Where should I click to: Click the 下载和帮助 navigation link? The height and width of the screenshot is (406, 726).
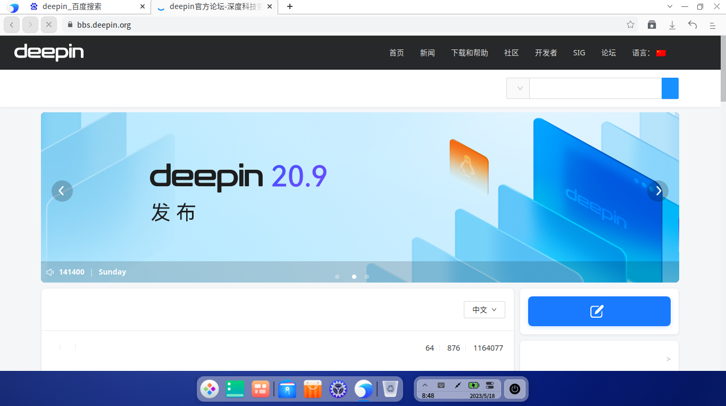click(469, 53)
